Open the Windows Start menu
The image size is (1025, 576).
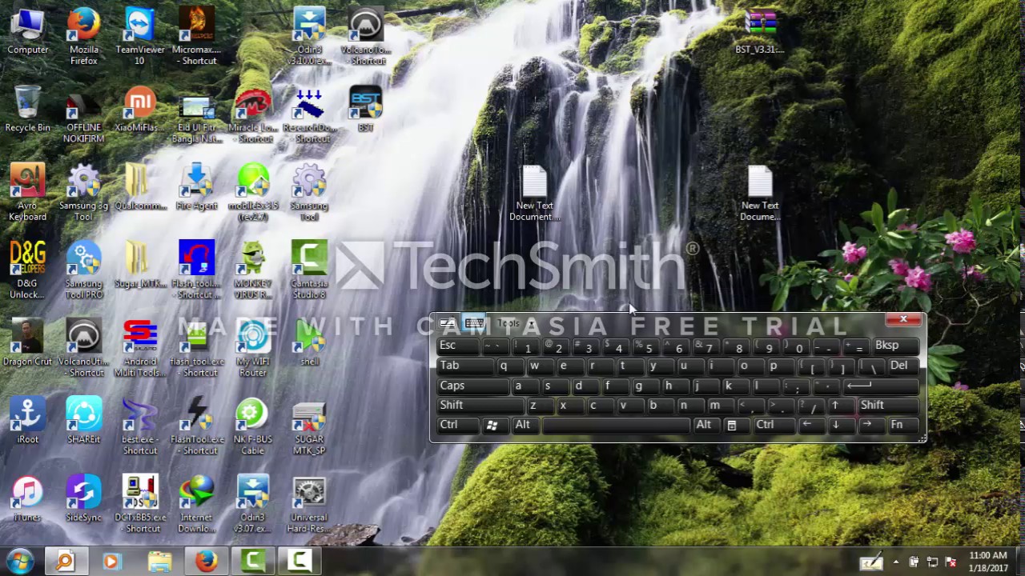point(19,561)
